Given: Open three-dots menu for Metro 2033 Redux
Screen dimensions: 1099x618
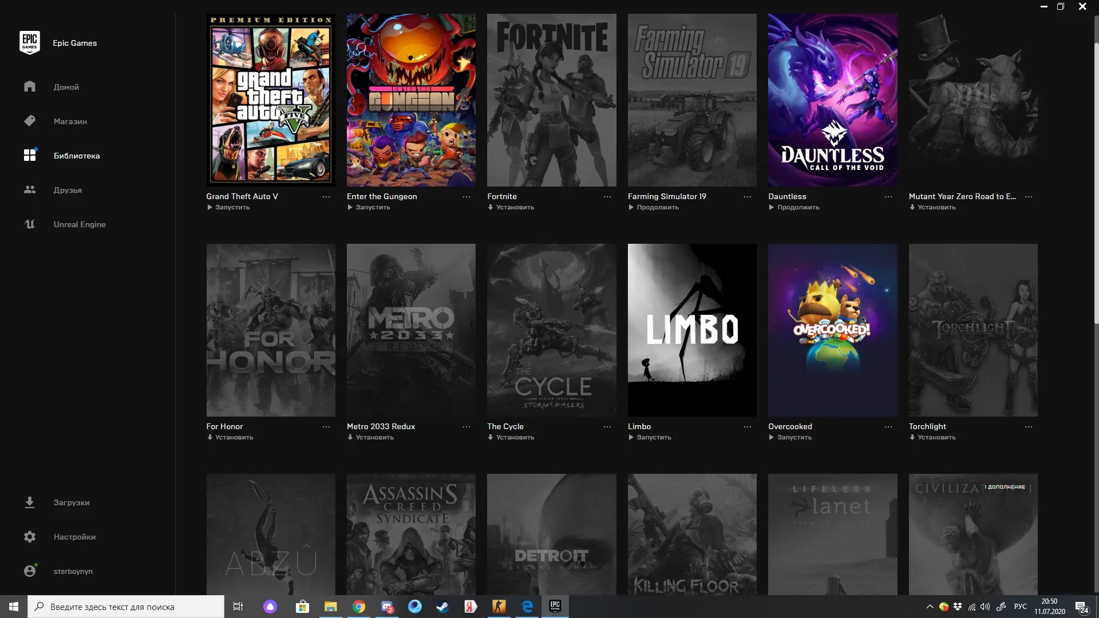Looking at the screenshot, I should [467, 427].
